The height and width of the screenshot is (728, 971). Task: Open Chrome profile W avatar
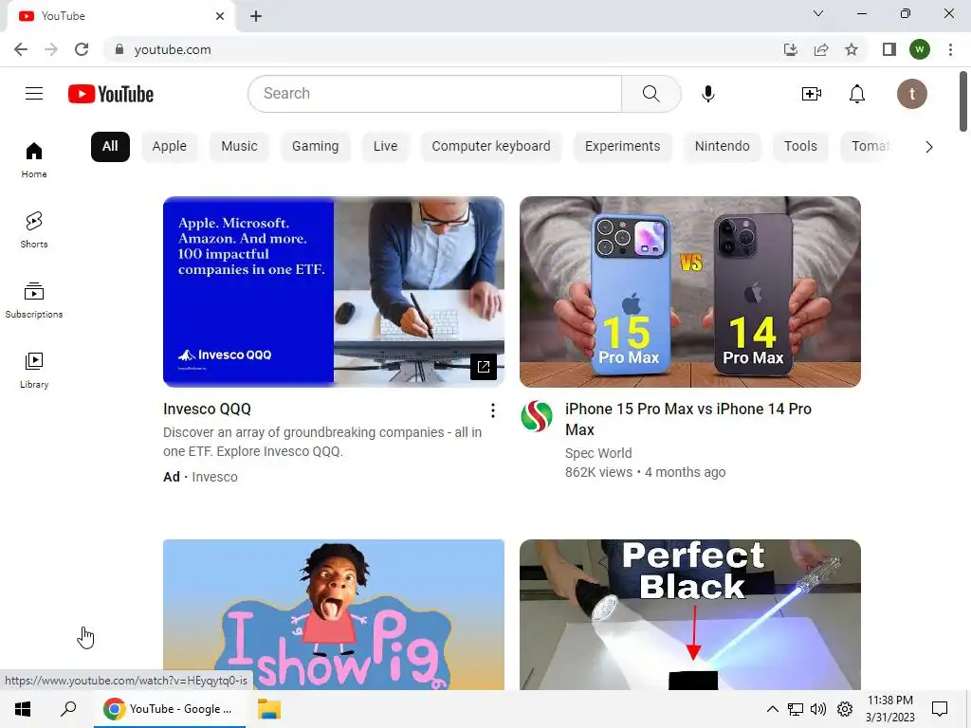pyautogui.click(x=920, y=49)
